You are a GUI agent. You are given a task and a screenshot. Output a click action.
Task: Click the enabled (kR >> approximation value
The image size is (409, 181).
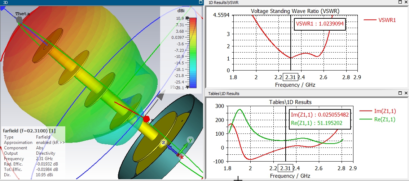(50, 142)
